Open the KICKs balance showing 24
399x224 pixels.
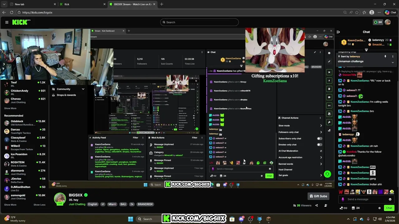pyautogui.click(x=378, y=22)
